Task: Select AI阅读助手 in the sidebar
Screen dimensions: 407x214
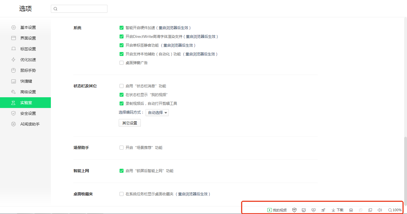Action: point(30,124)
